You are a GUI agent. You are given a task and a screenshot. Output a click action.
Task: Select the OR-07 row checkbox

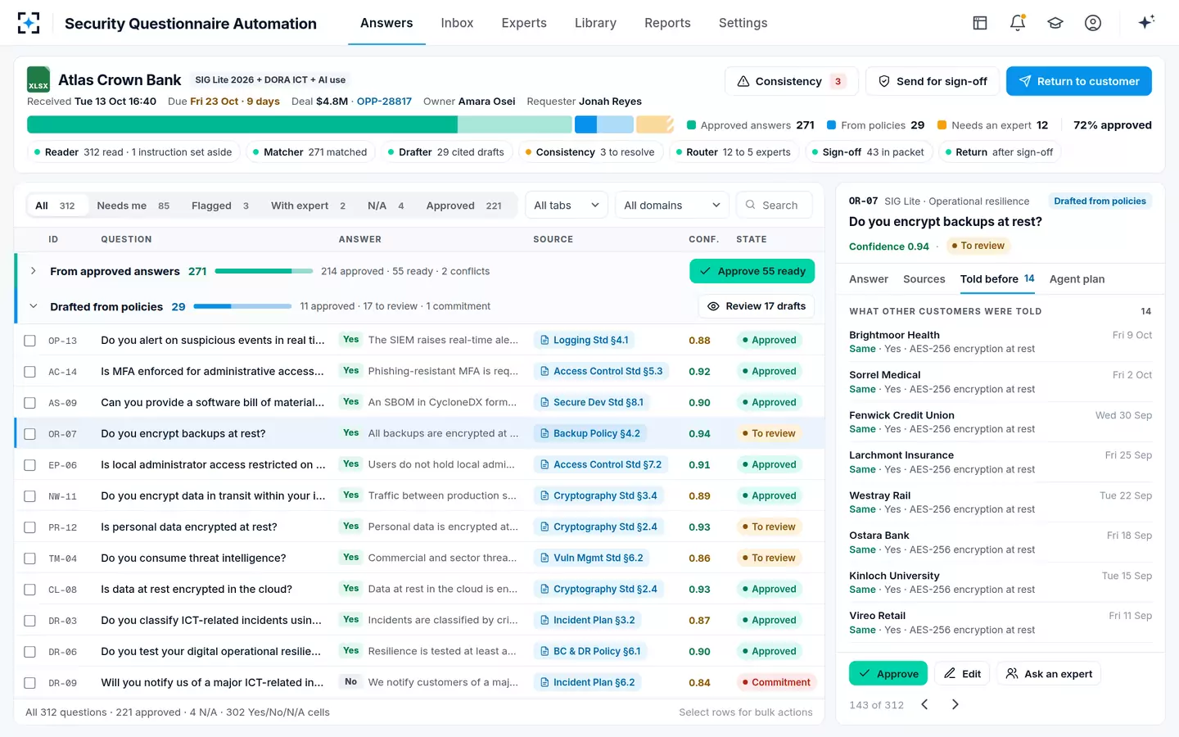click(x=30, y=434)
